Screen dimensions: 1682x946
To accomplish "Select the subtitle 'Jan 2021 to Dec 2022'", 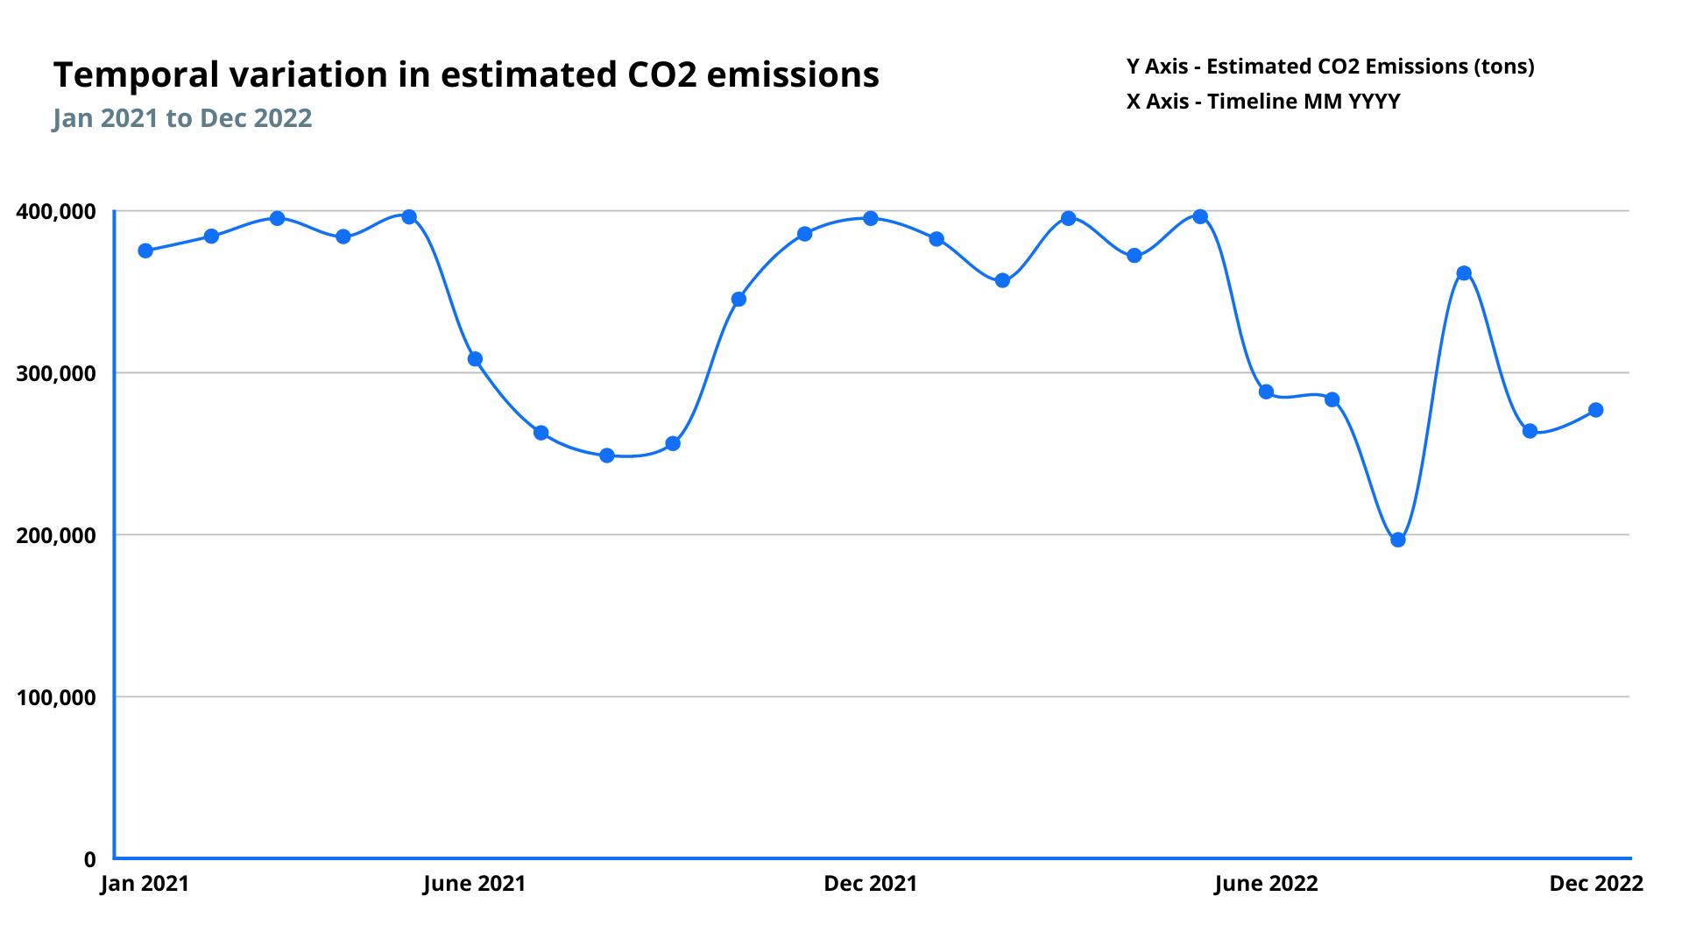I will (182, 118).
